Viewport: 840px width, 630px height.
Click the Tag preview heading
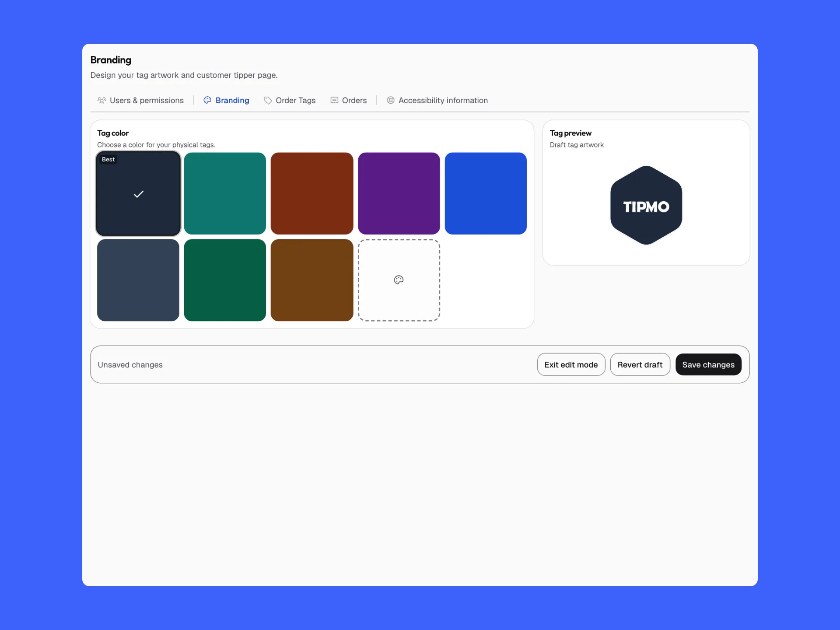(570, 133)
